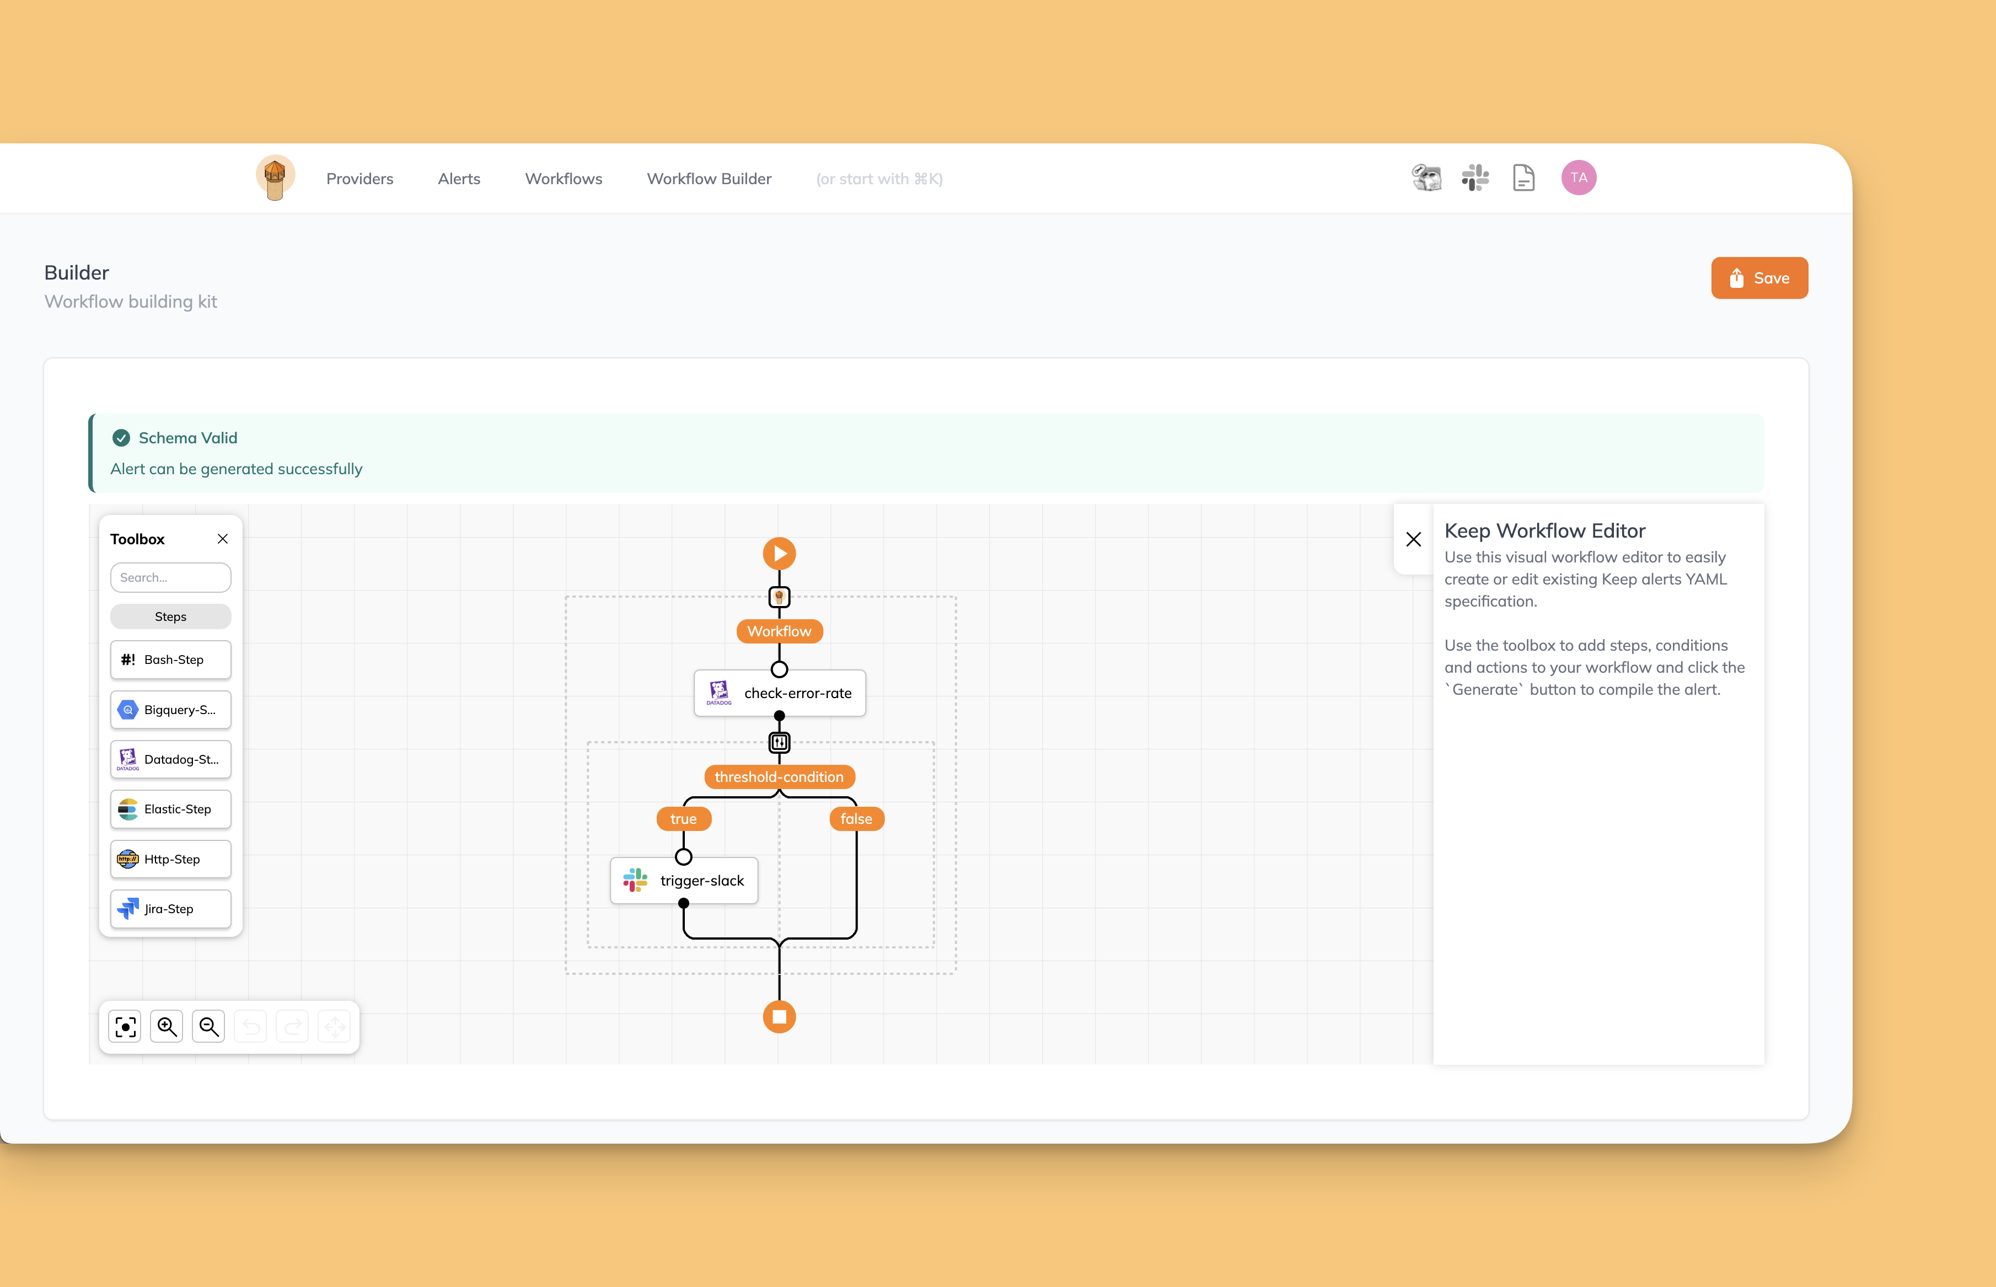The width and height of the screenshot is (1996, 1287).
Task: Open the documentation file icon
Action: [1523, 178]
